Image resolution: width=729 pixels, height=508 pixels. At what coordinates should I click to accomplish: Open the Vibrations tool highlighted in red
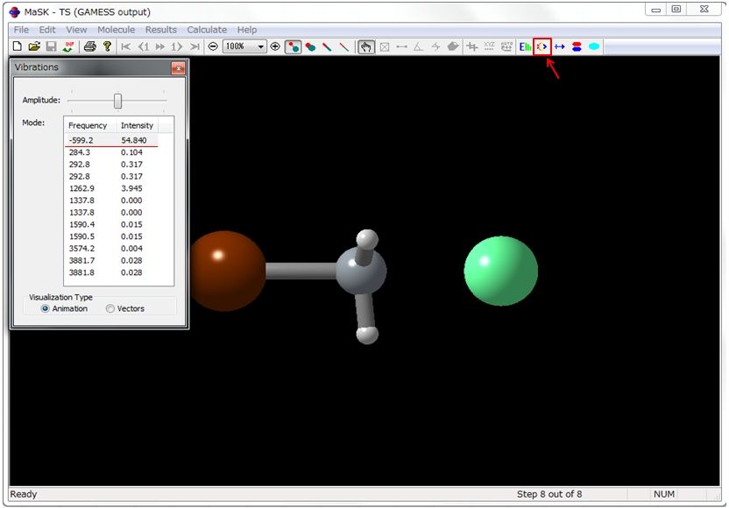[x=542, y=46]
